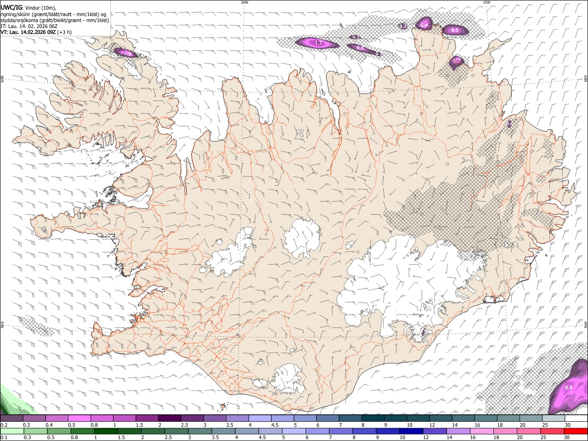Screen dimensions: 588x441
Task: Click the 'VT: Lau. 14.02.2026 09Z (+3 h)' line
Action: pyautogui.click(x=36, y=33)
